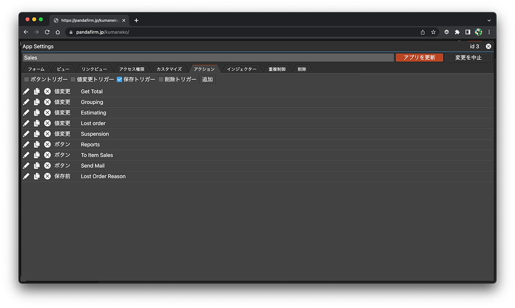The height and width of the screenshot is (308, 515).
Task: Click the pencil edit icon for Get Total
Action: (x=26, y=92)
